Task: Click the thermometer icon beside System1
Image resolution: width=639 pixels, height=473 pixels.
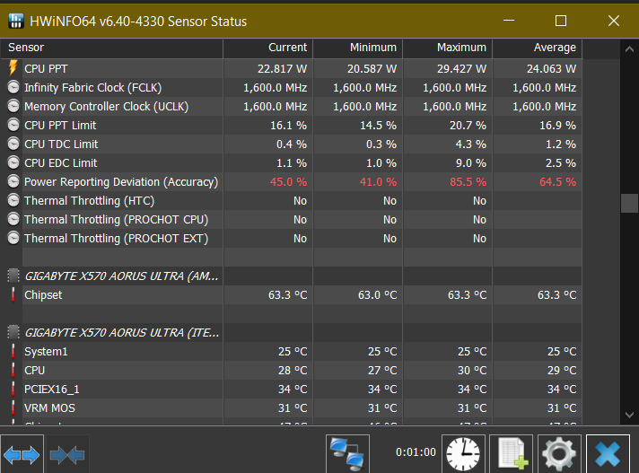Action: (x=13, y=352)
